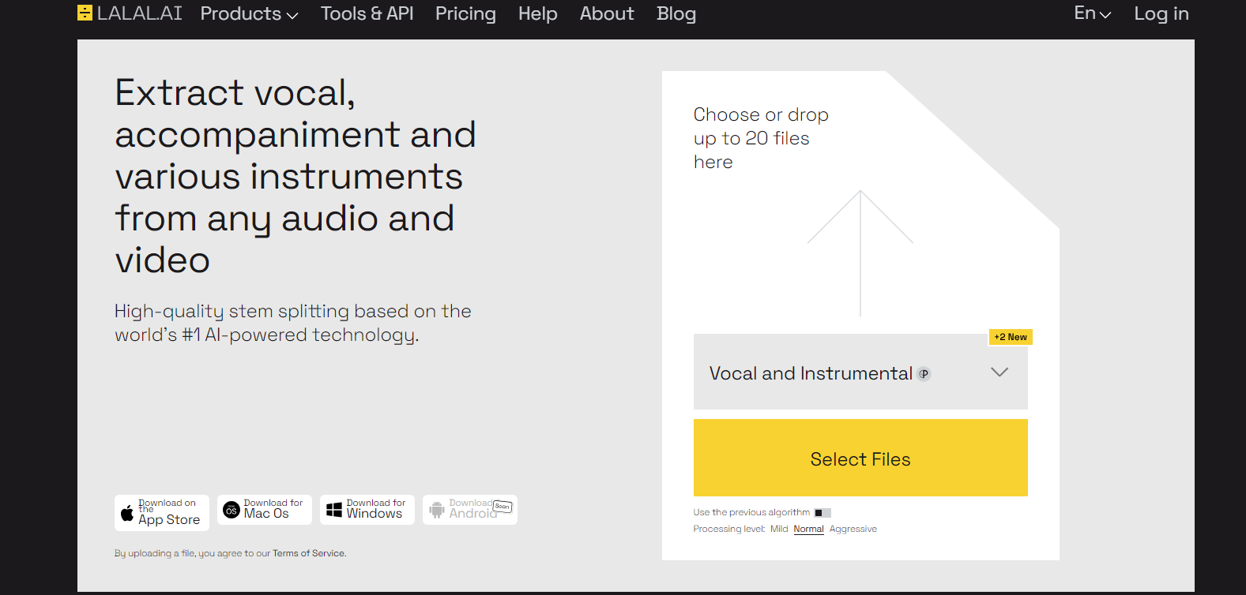Click the info icon beside Vocal and Instrumental
Viewport: 1246px width, 595px height.
924,374
